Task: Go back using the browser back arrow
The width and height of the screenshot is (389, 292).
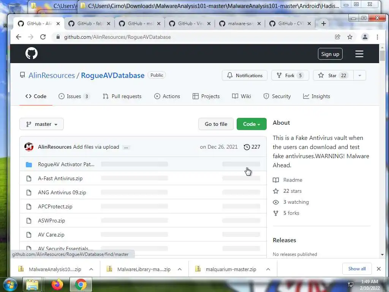Action: tap(19, 37)
